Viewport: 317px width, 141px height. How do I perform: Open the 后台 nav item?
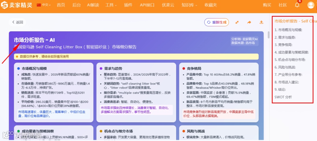76,5
